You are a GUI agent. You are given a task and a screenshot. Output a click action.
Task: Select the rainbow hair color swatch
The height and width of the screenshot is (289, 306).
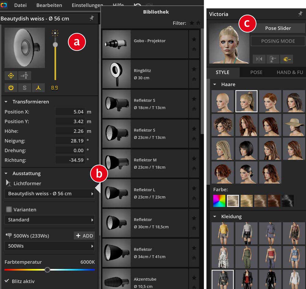pyautogui.click(x=219, y=201)
